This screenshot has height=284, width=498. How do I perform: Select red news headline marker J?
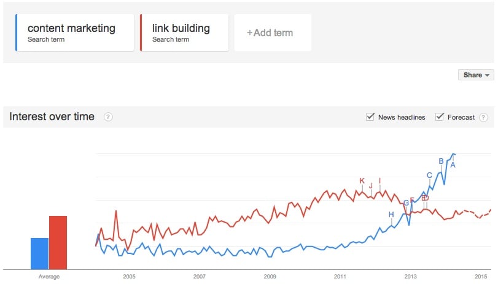click(371, 185)
